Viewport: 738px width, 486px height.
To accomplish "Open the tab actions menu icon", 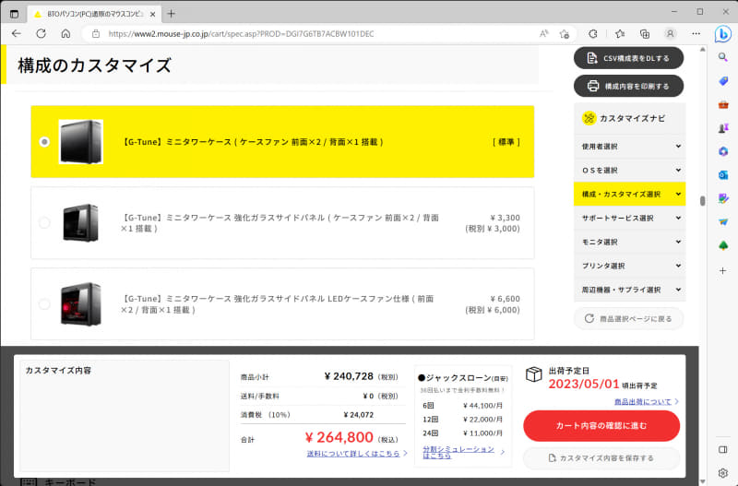I will coord(14,14).
